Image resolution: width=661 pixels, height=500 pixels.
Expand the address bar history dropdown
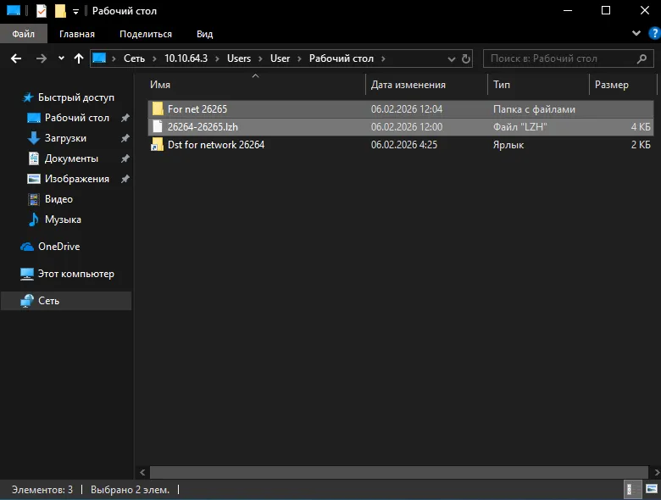click(451, 58)
